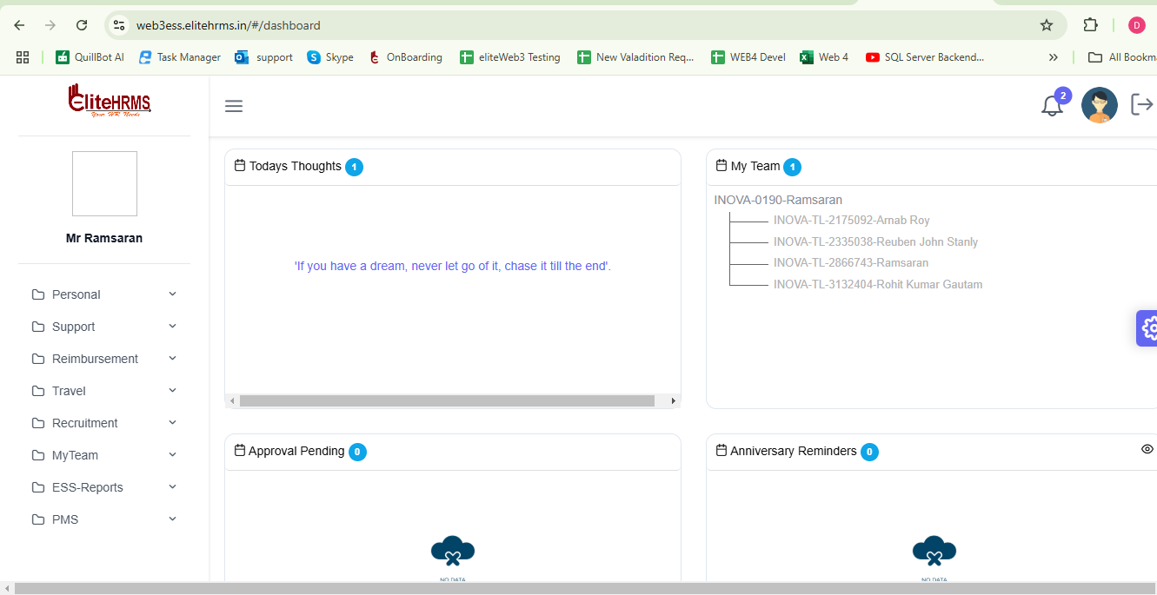Click the EliteHRMS logo
The width and height of the screenshot is (1157, 595).
pos(110,101)
